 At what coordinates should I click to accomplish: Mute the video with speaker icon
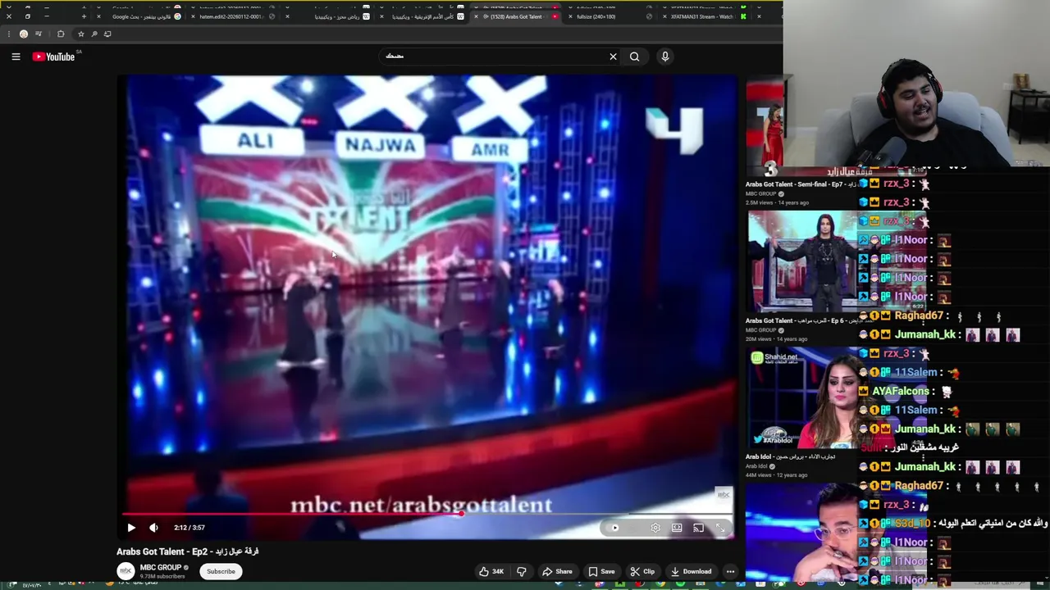click(x=153, y=528)
